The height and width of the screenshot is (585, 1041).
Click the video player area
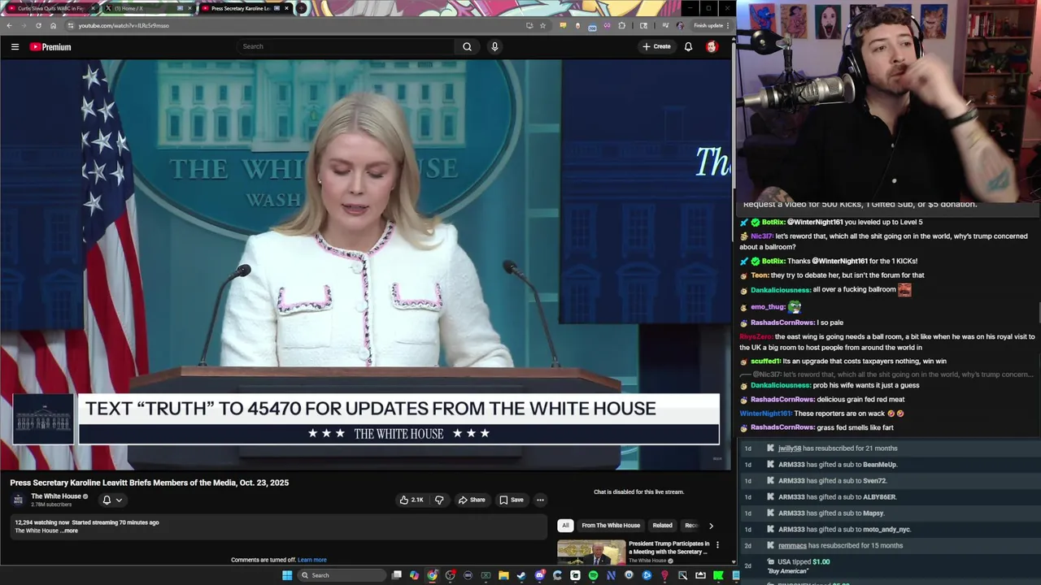tap(366, 265)
